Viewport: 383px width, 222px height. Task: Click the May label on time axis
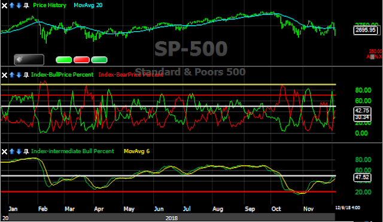coord(129,209)
